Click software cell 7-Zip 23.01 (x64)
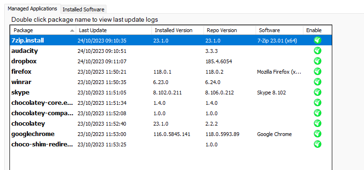The height and width of the screenshot is (170, 364). [x=277, y=41]
